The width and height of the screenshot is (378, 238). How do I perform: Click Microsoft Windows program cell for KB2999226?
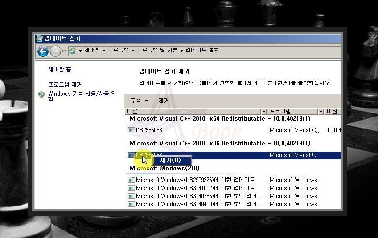(x=293, y=180)
